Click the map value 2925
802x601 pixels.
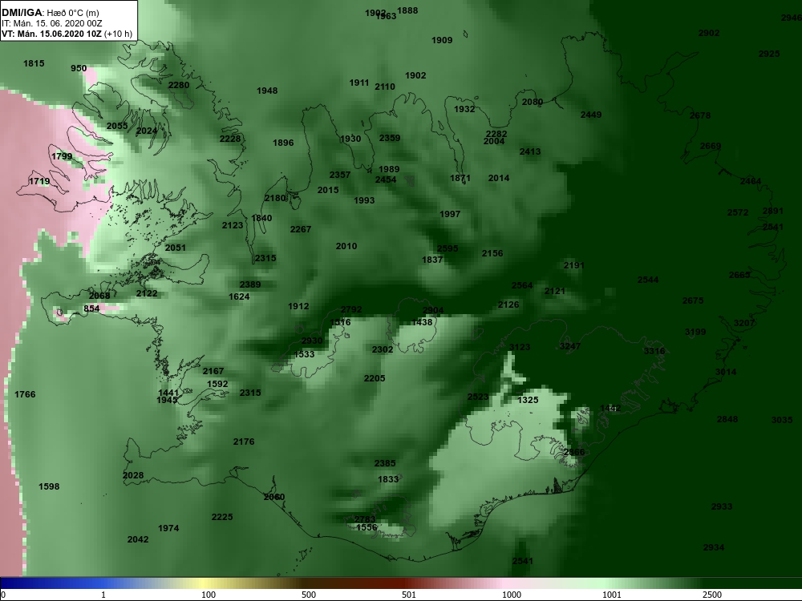[x=769, y=54]
